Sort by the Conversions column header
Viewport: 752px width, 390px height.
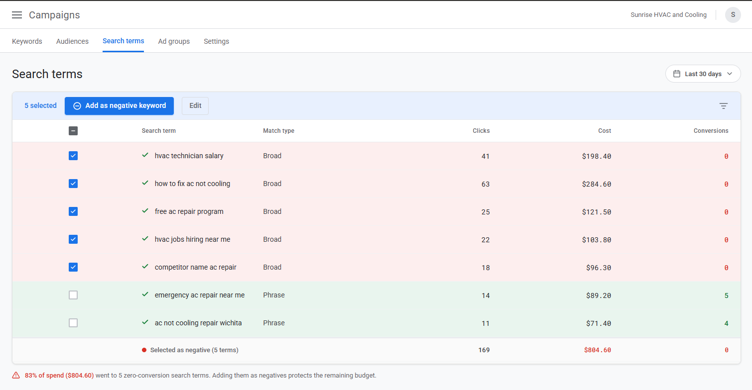(x=711, y=131)
